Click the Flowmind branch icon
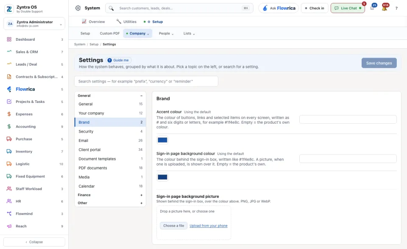Image resolution: width=407 pixels, height=249 pixels. (9, 213)
